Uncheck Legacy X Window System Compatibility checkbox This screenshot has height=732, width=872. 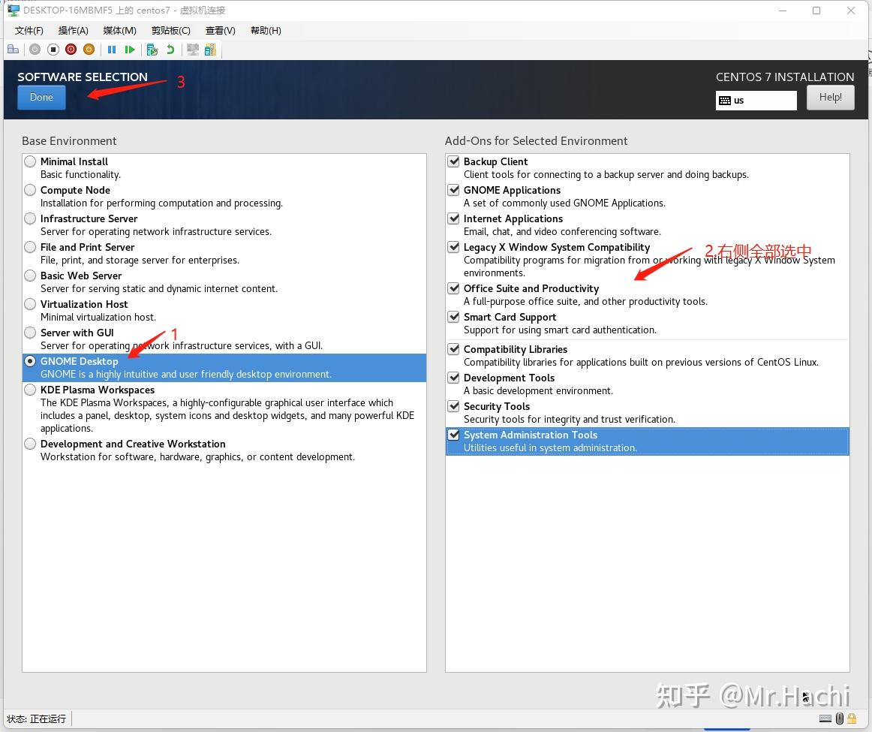click(x=454, y=247)
